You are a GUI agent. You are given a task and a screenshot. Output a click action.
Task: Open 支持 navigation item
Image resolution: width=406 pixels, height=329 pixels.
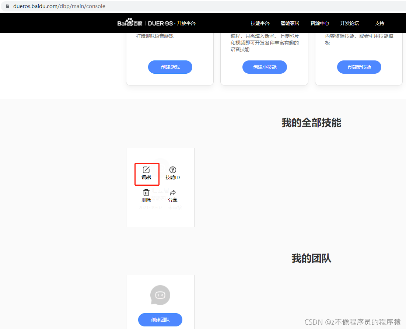[x=379, y=23]
